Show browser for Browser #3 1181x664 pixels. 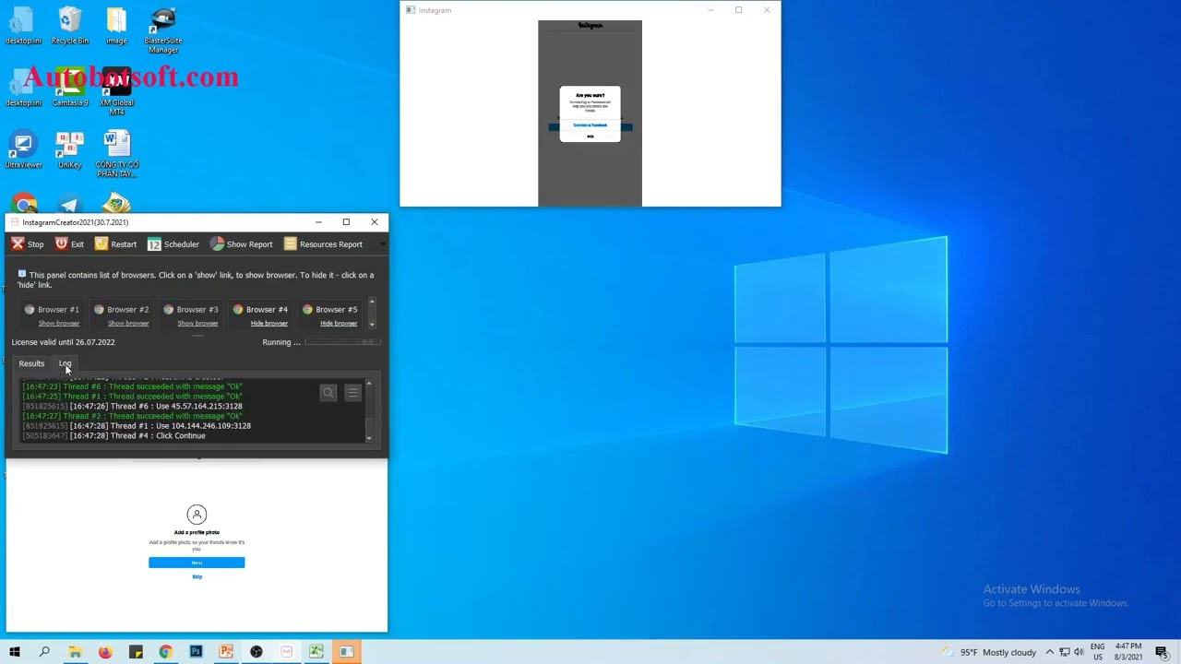[x=197, y=324]
